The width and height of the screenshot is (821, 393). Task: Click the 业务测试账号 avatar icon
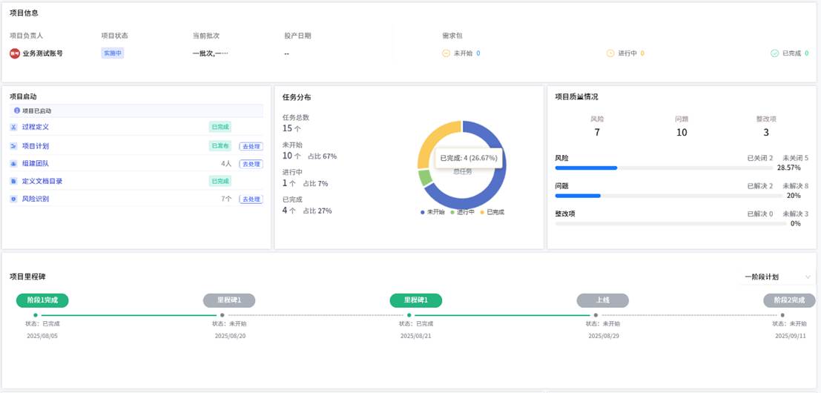(x=15, y=53)
